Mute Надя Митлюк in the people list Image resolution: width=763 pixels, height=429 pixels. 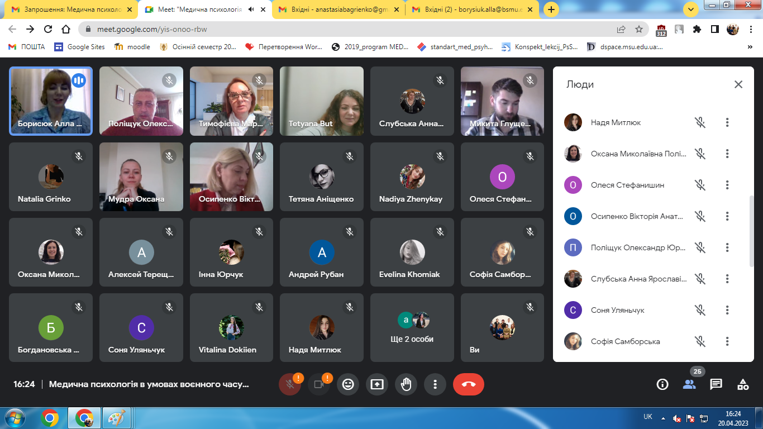(x=700, y=122)
